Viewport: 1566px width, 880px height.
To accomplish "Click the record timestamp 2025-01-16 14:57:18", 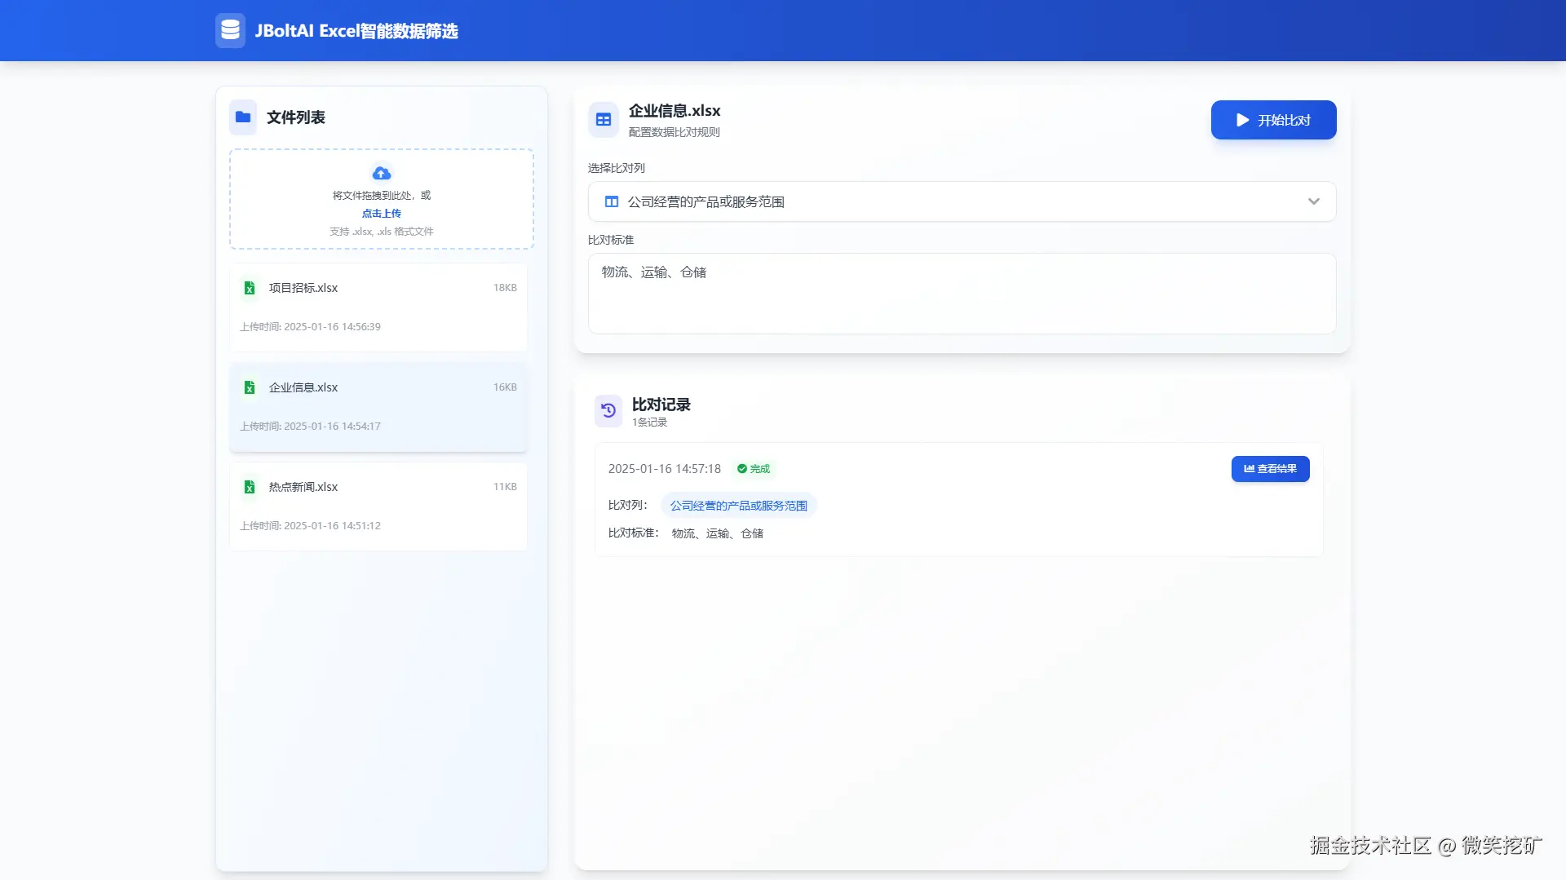I will pyautogui.click(x=665, y=469).
